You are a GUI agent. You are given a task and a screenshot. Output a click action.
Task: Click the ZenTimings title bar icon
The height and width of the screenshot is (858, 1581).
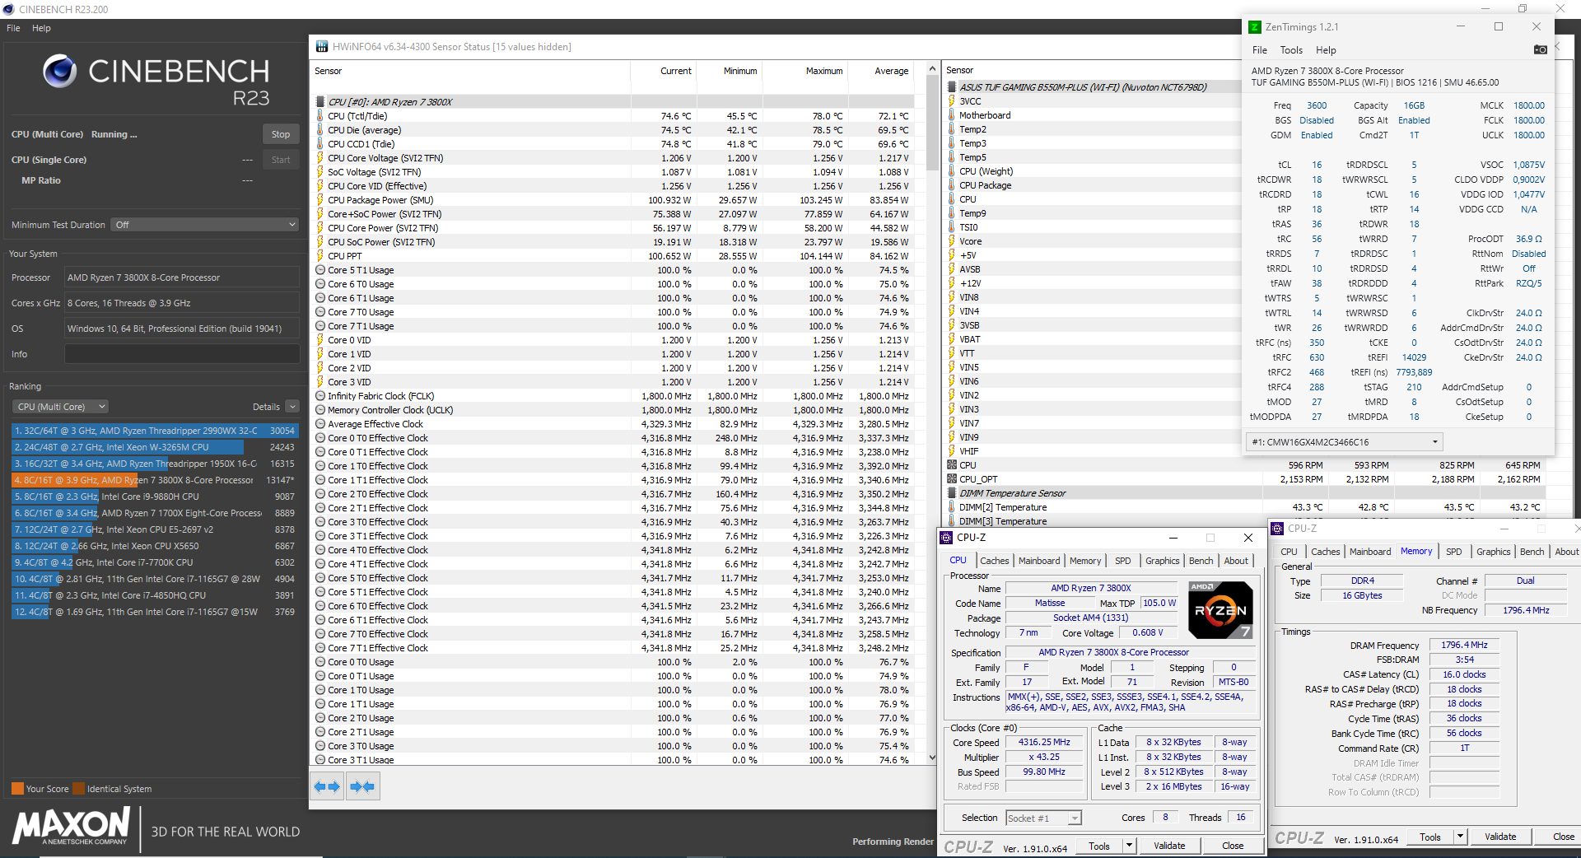1255,27
